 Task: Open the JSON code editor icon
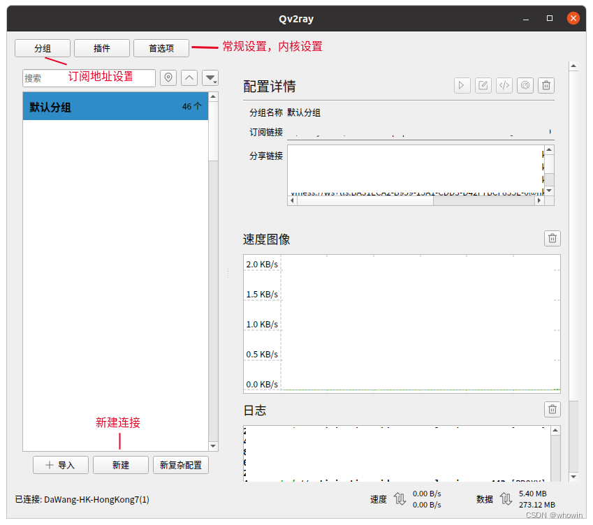[504, 85]
